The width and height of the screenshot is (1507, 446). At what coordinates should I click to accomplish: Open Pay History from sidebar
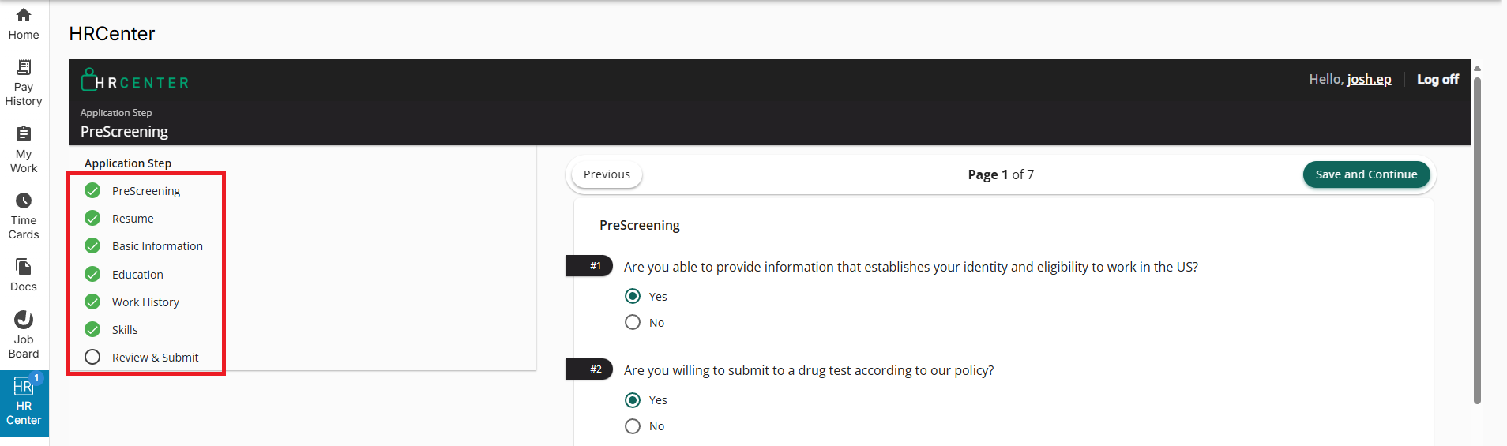24,68
